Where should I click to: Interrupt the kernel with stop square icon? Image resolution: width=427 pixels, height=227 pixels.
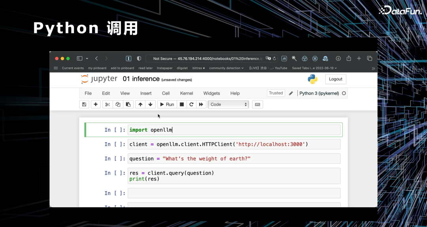click(x=182, y=104)
